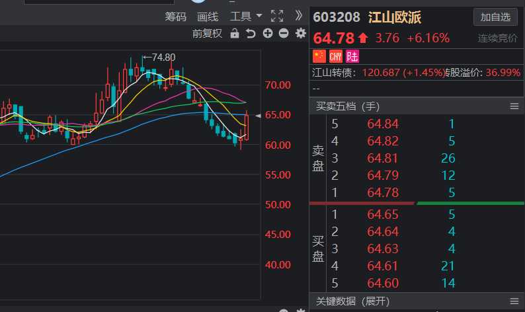Viewport: 525px width, 312px height.
Task: Zoom in chart with the plus icon
Action: (x=267, y=33)
